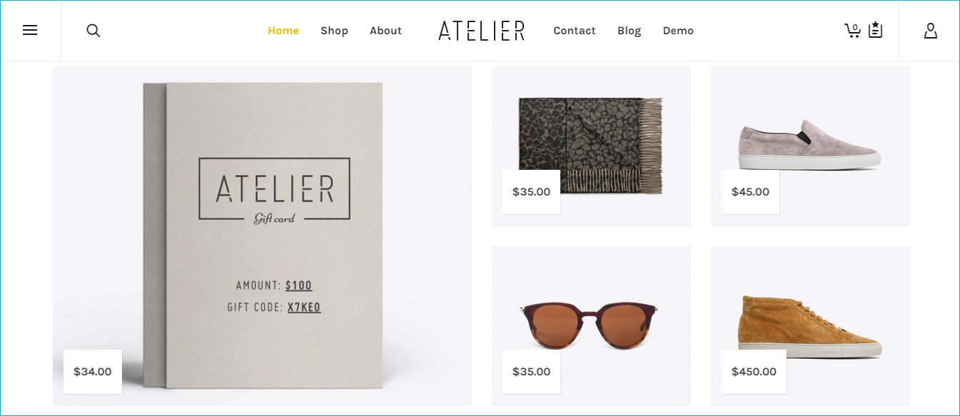Image resolution: width=960 pixels, height=416 pixels.
Task: Navigate to the Blog menu item
Action: point(629,31)
